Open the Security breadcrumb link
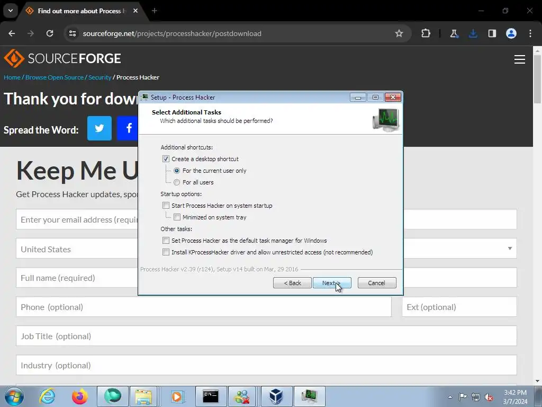This screenshot has height=407, width=542. [100, 77]
